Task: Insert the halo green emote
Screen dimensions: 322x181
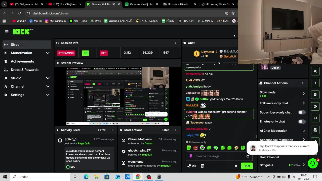Action: [189, 148]
